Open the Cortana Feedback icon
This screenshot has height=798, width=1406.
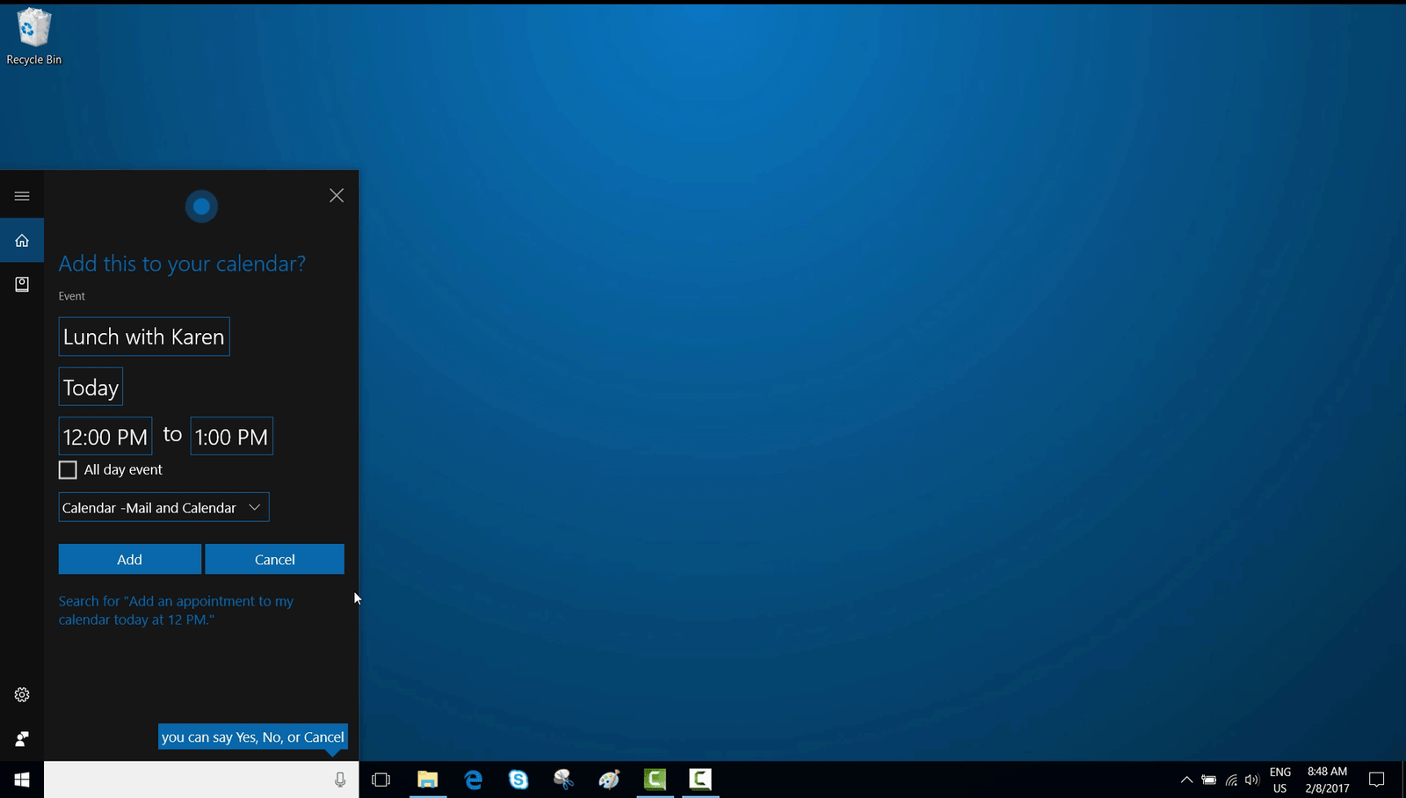pos(22,738)
